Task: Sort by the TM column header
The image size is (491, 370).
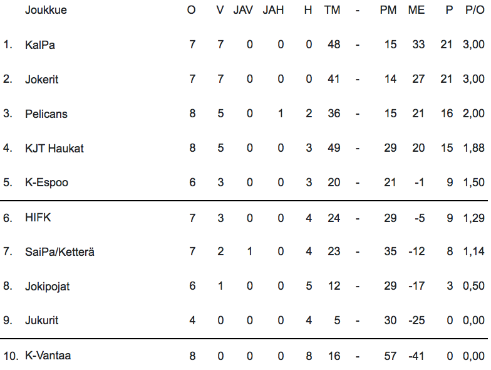Action: tap(332, 10)
